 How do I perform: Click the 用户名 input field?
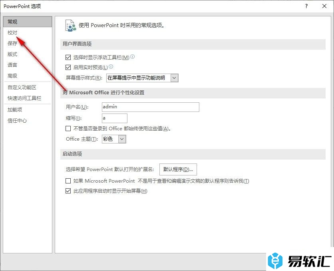pos(151,107)
